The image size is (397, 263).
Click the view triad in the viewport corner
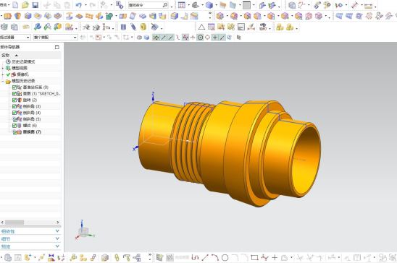85,231
